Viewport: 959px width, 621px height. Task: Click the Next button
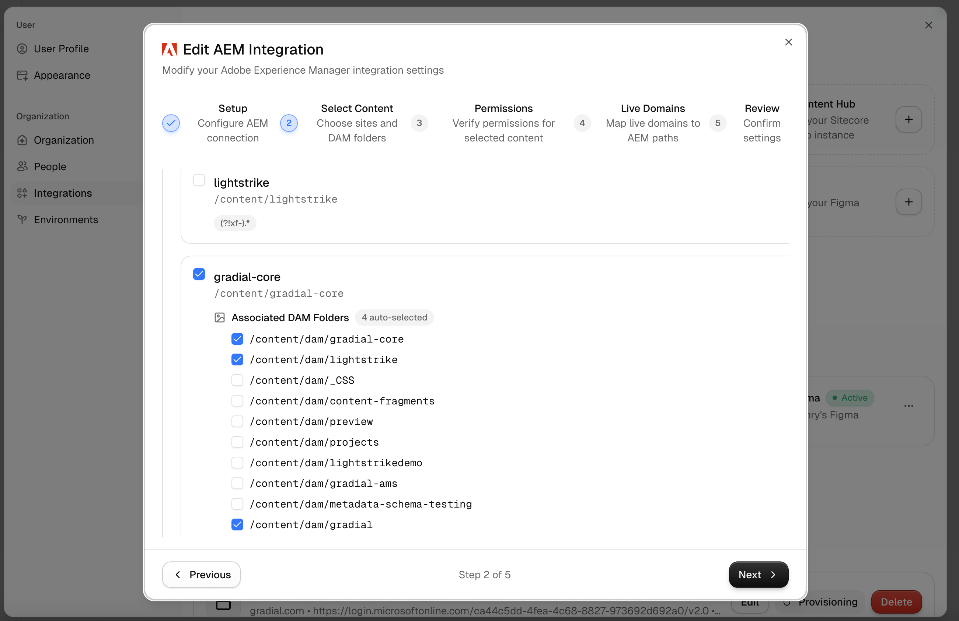pyautogui.click(x=758, y=575)
